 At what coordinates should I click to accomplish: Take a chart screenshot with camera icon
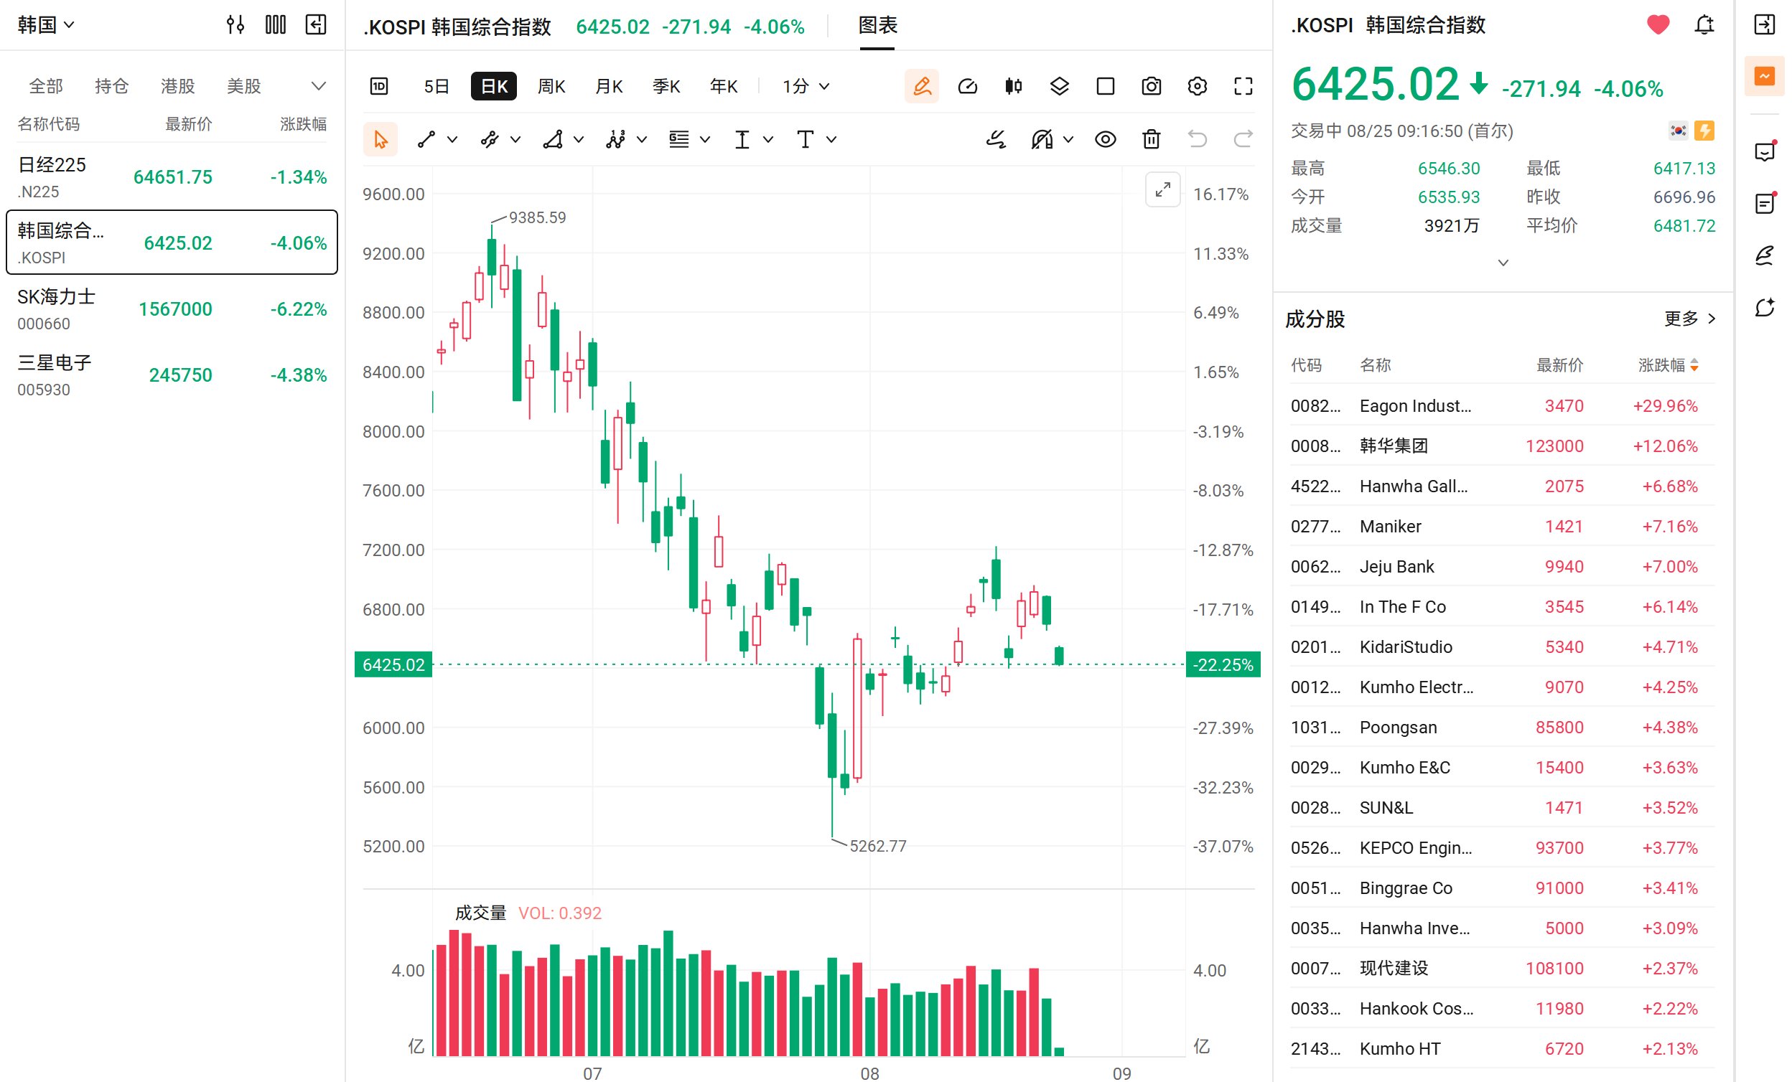[x=1152, y=87]
